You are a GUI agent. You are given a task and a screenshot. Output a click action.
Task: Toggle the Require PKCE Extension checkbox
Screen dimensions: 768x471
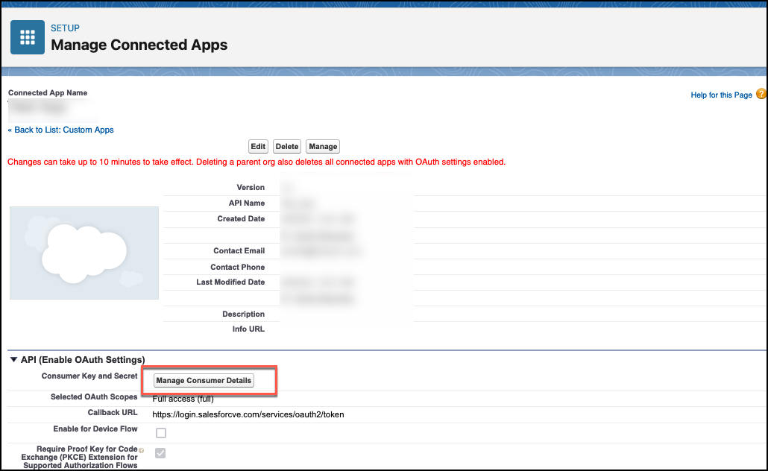point(161,452)
